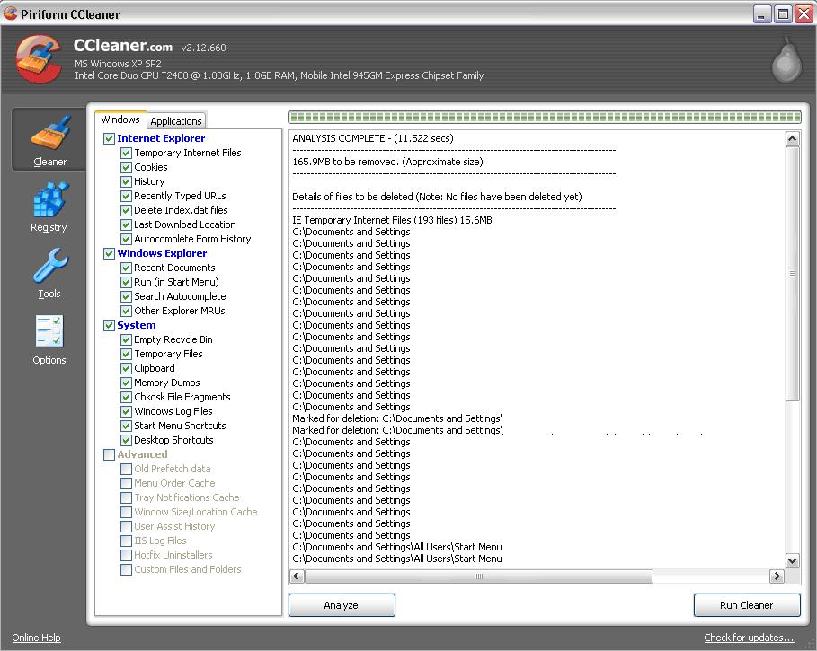
Task: Uncheck Empty Recycle Bin
Action: (x=126, y=339)
